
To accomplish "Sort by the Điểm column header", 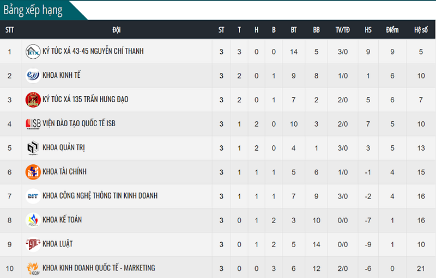I will (x=392, y=30).
